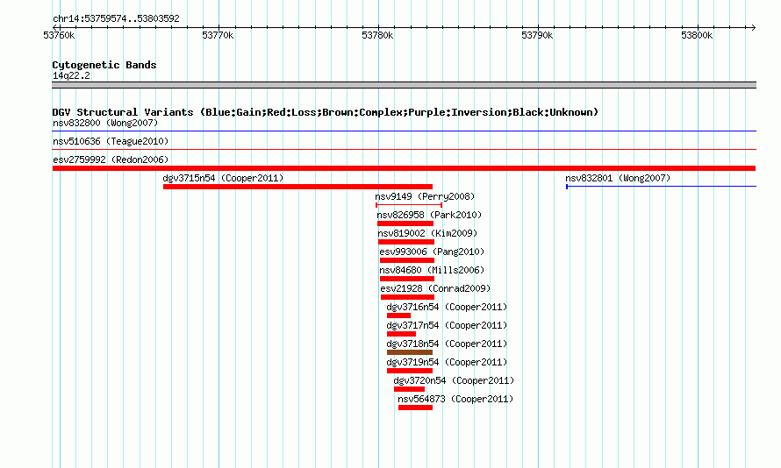The width and height of the screenshot is (781, 468).
Task: Click the 53790k ruler label
Action: coord(537,35)
